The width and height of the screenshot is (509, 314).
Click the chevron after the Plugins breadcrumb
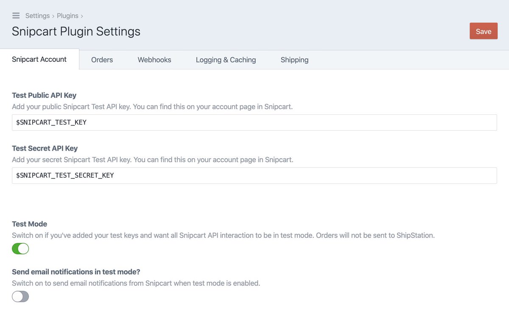point(82,16)
